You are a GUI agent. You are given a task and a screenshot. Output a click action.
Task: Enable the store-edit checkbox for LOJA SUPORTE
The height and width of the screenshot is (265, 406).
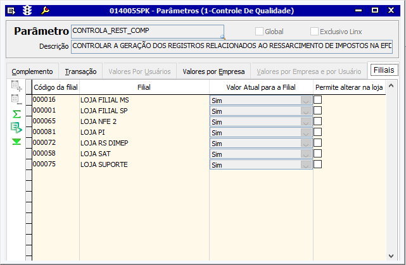click(x=318, y=164)
